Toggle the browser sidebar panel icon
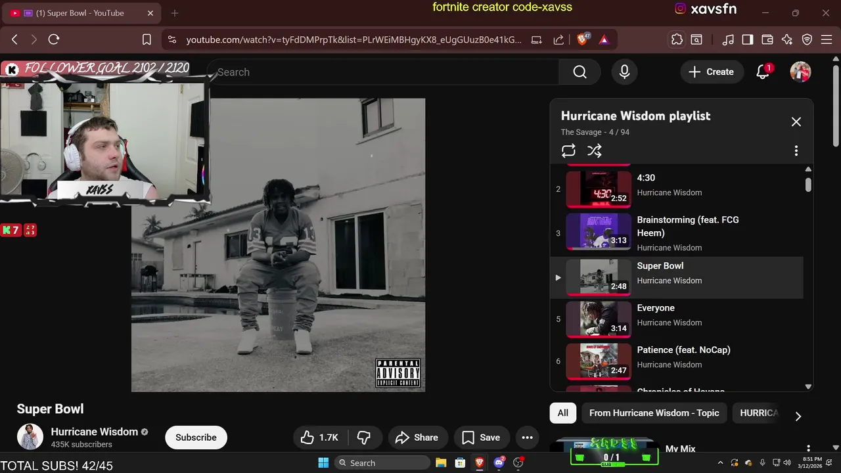Image resolution: width=841 pixels, height=473 pixels. (748, 39)
